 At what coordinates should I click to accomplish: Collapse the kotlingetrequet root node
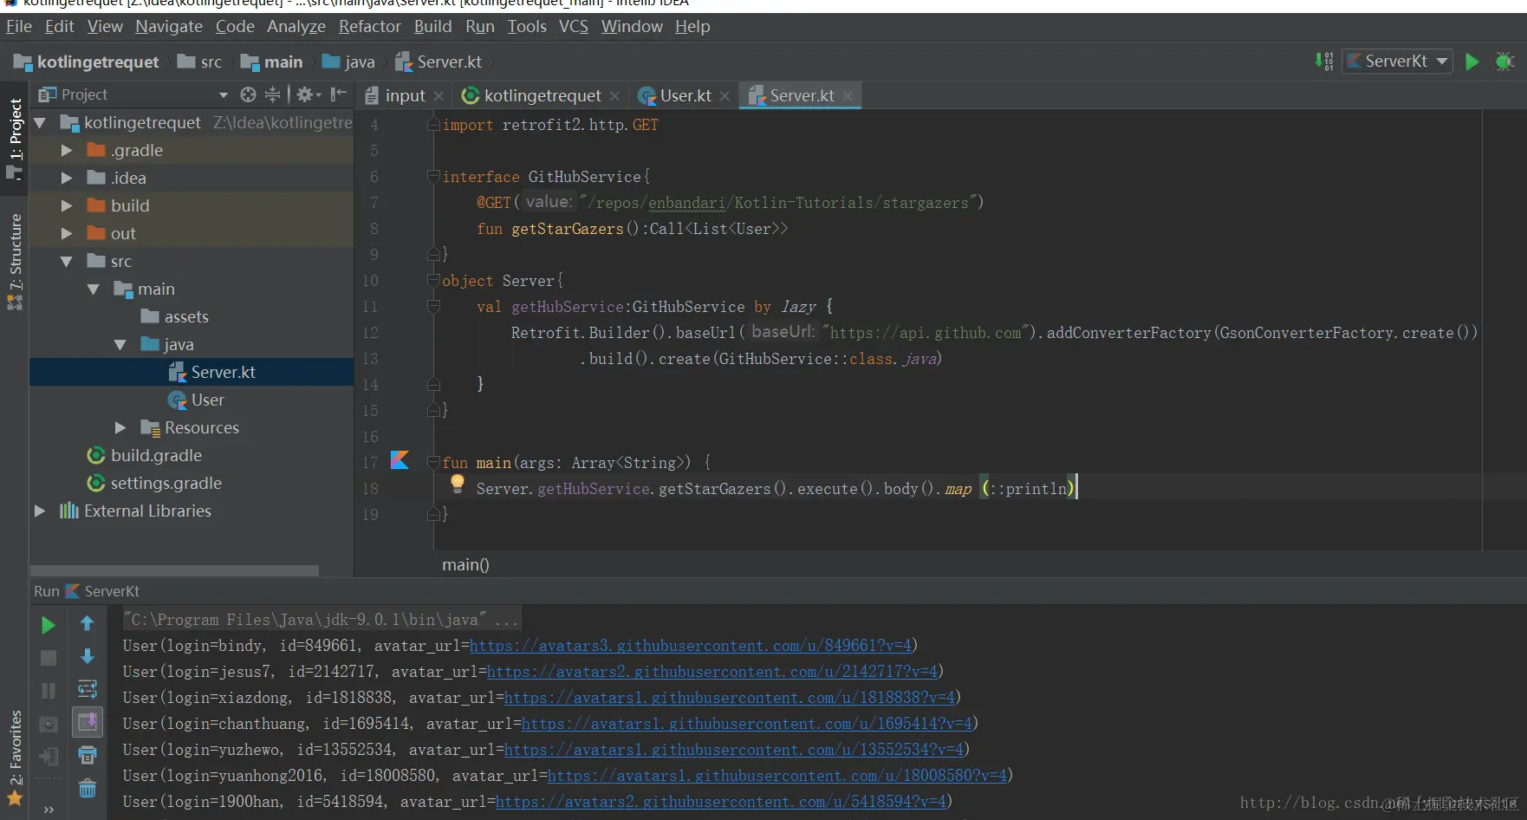click(40, 123)
